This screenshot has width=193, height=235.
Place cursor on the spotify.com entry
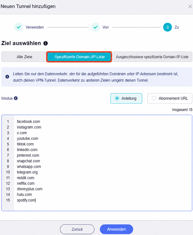click(26, 200)
